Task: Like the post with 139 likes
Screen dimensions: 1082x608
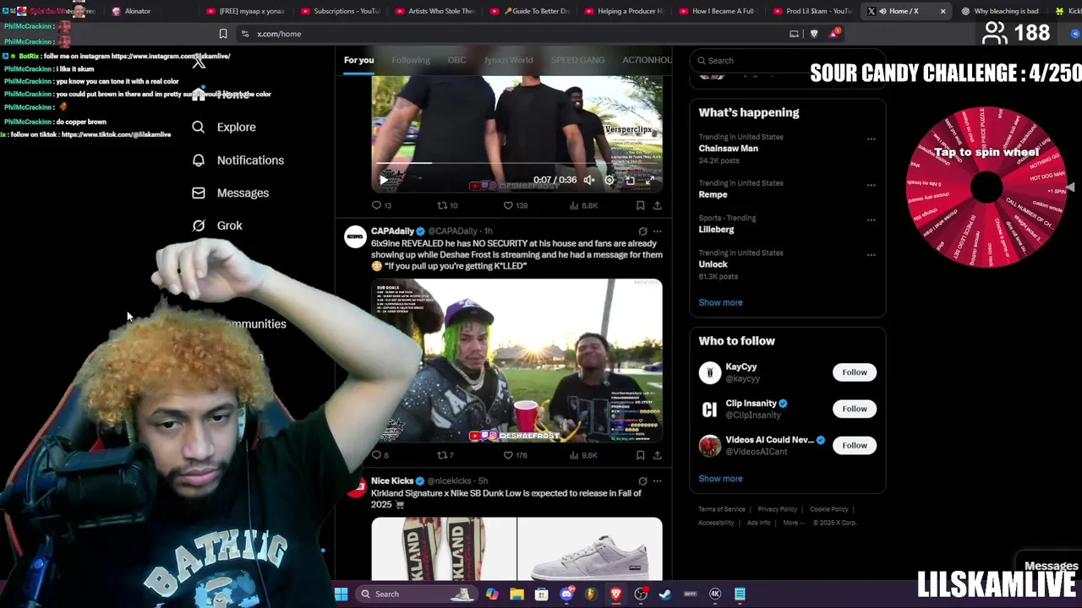Action: (x=516, y=205)
